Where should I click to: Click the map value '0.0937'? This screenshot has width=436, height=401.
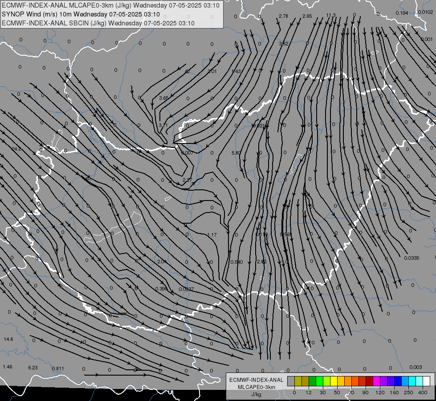(186, 290)
